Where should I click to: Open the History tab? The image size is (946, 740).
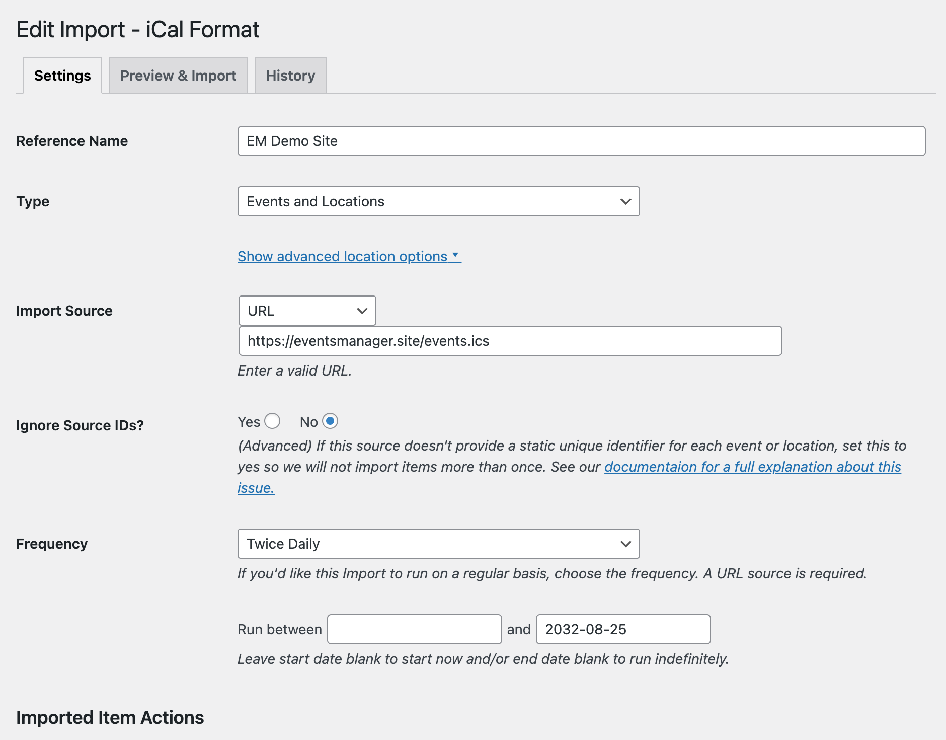(290, 76)
